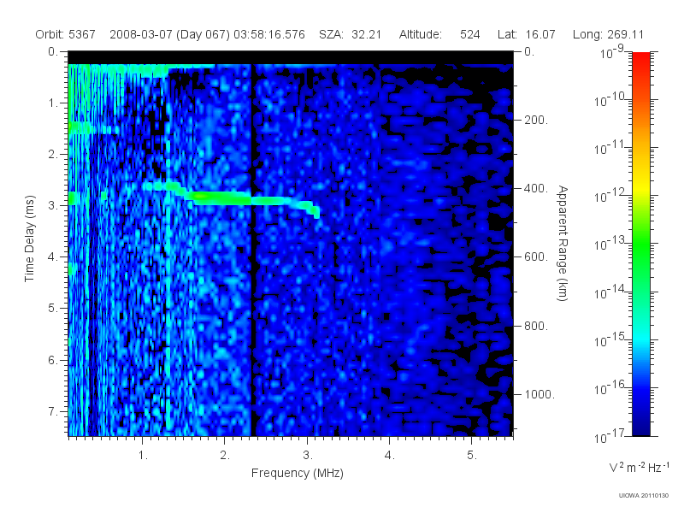Click the SZA: 32.21 value
The width and height of the screenshot is (684, 513).
coord(351,34)
